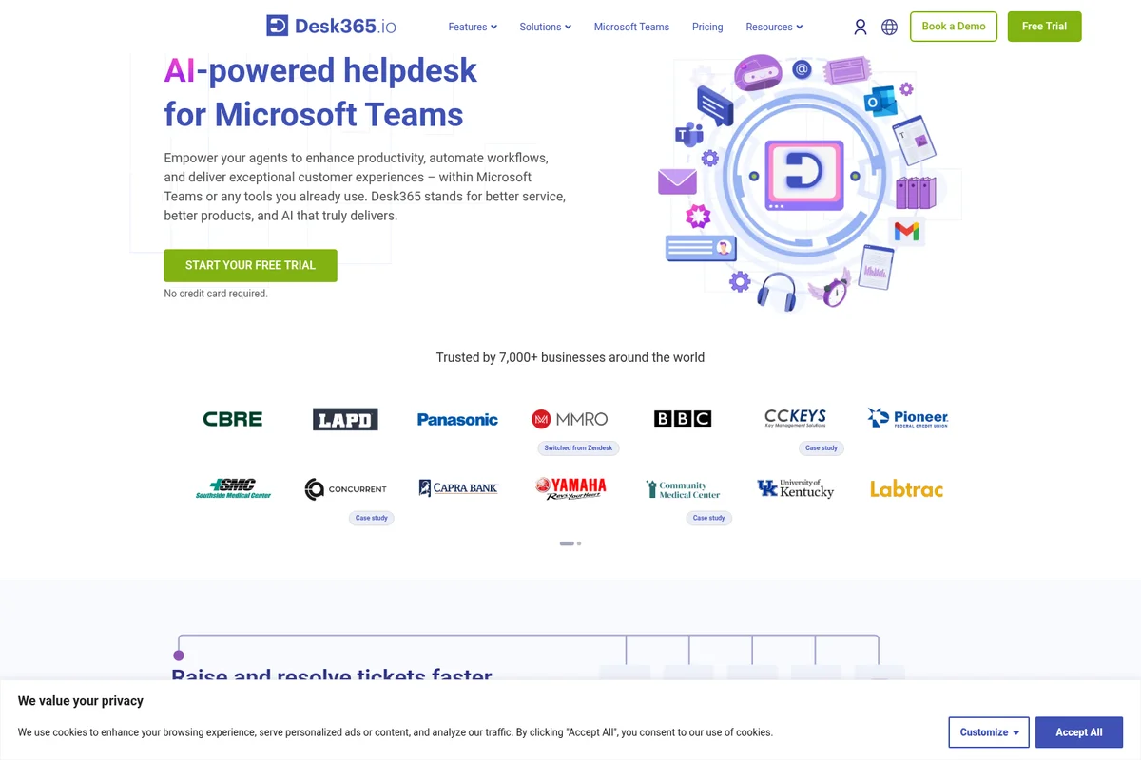The width and height of the screenshot is (1141, 760).
Task: Open the Resources dropdown menu
Action: point(773,27)
